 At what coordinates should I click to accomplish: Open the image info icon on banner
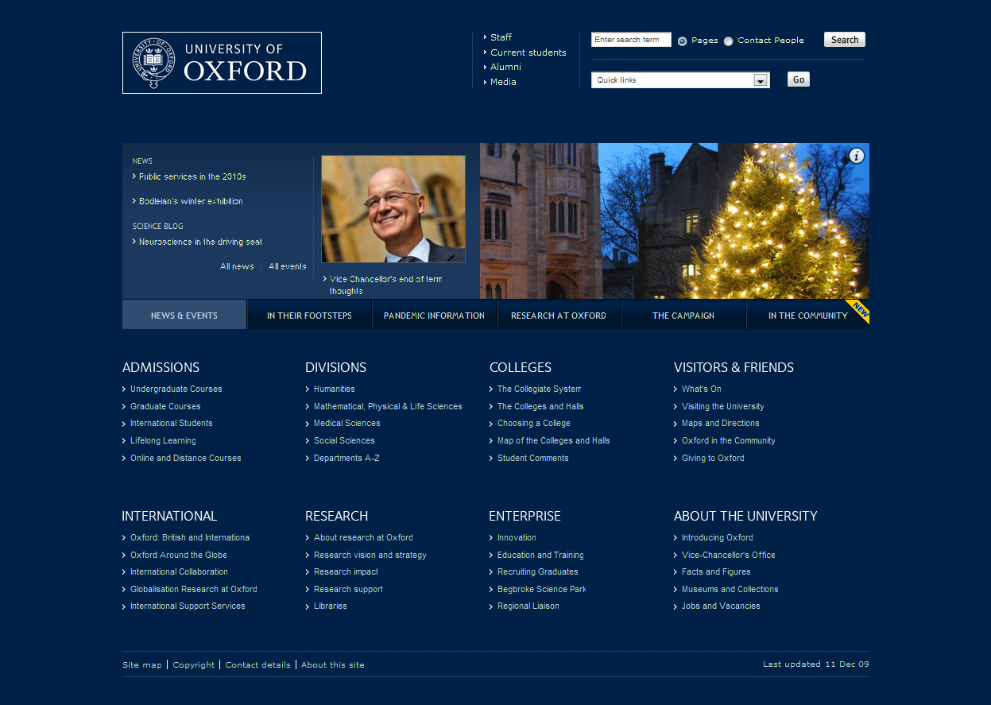pyautogui.click(x=856, y=156)
